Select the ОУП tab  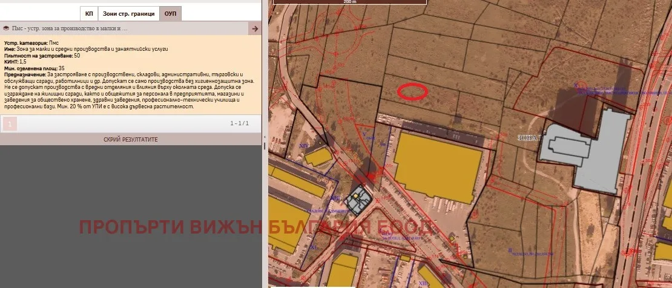coord(171,13)
